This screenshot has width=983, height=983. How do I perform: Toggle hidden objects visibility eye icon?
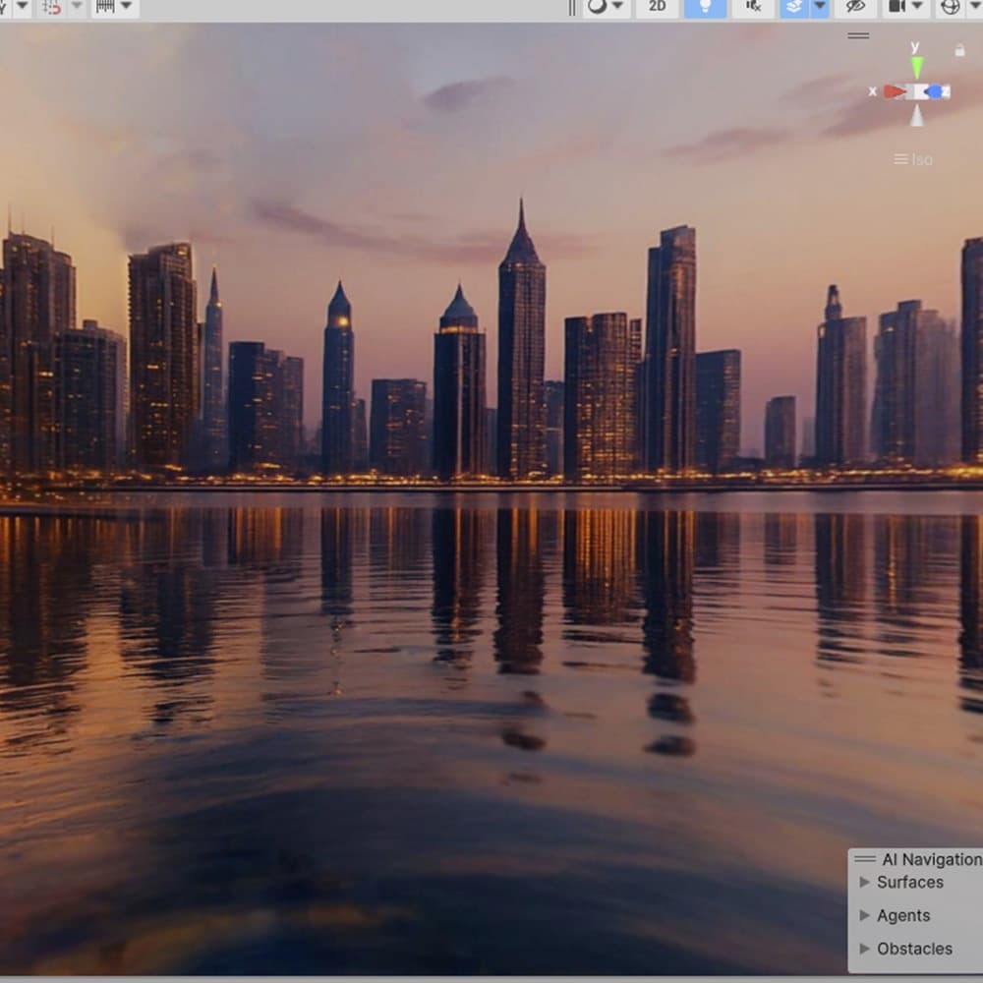pos(855,7)
